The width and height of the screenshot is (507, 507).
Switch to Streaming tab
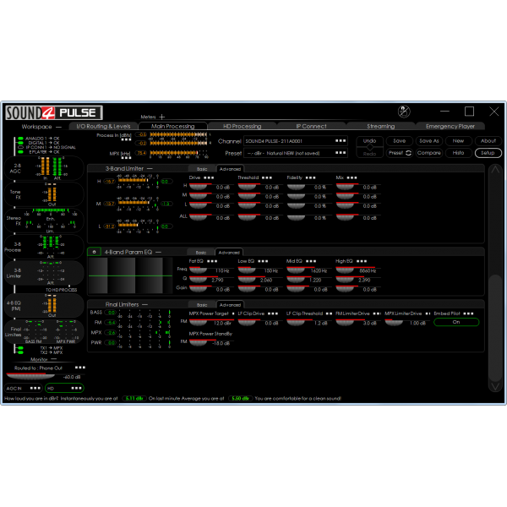[x=380, y=126]
